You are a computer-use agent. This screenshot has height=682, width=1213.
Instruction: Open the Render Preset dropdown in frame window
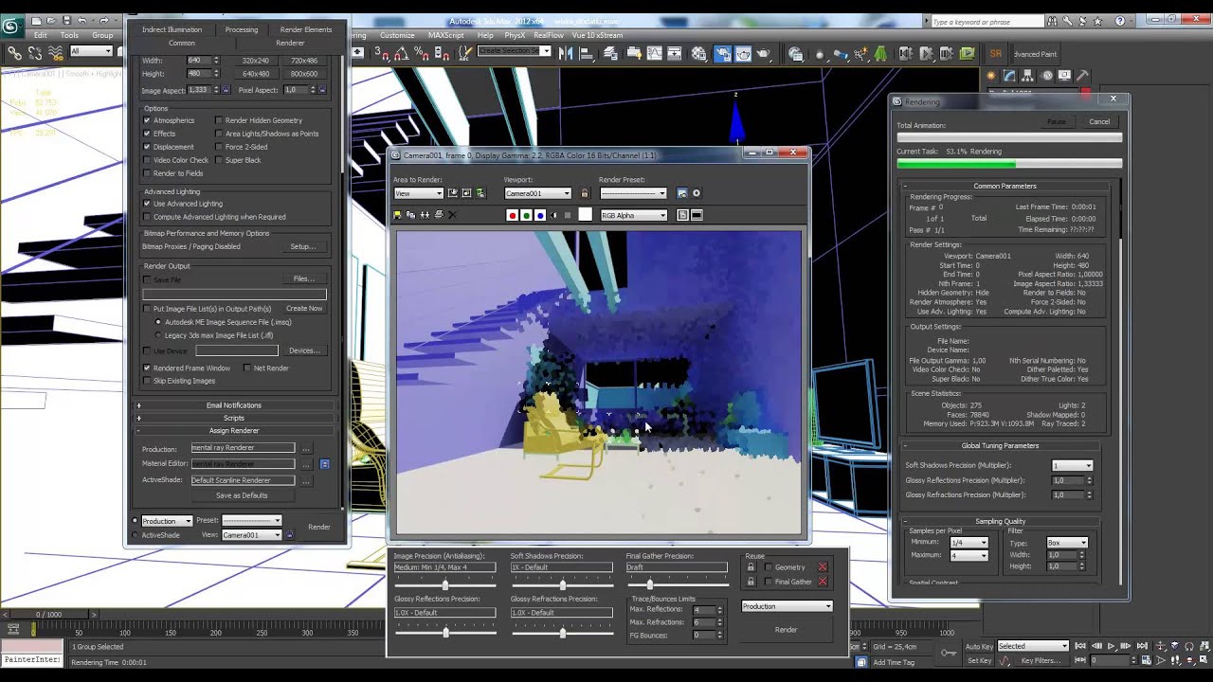point(633,193)
